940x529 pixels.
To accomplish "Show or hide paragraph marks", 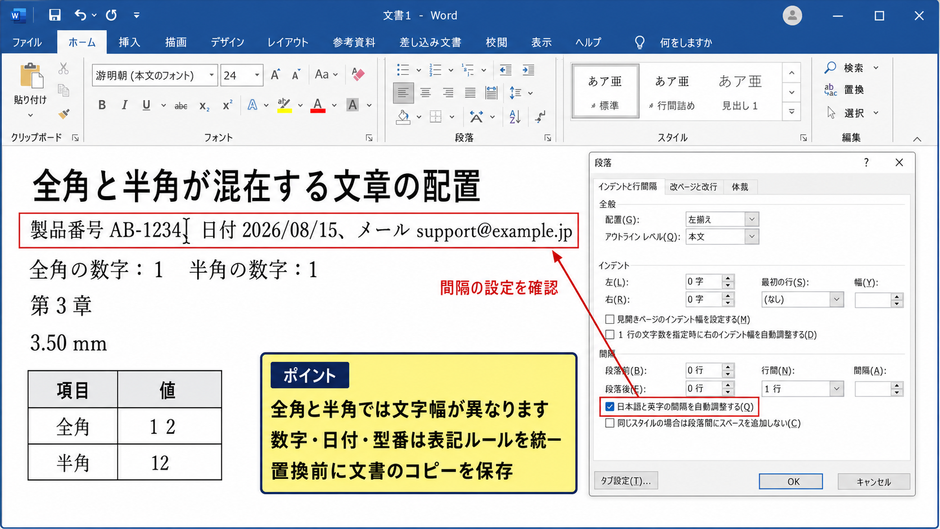I will pyautogui.click(x=540, y=117).
